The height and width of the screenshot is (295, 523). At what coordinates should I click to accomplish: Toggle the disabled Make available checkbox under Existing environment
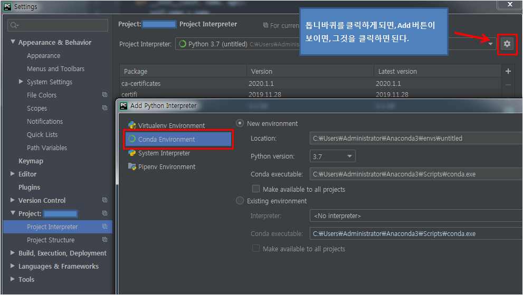pyautogui.click(x=256, y=249)
